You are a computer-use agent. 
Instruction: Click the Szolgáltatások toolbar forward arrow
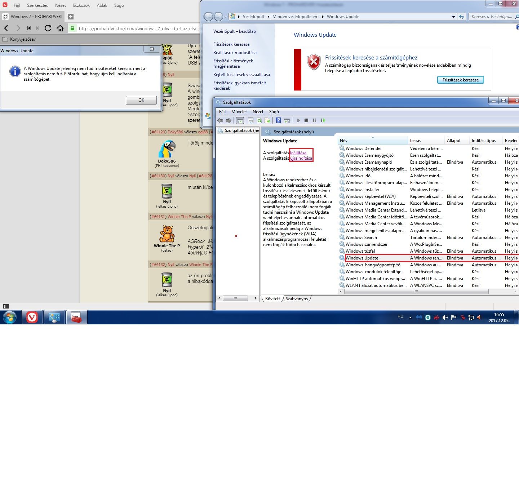pyautogui.click(x=228, y=120)
